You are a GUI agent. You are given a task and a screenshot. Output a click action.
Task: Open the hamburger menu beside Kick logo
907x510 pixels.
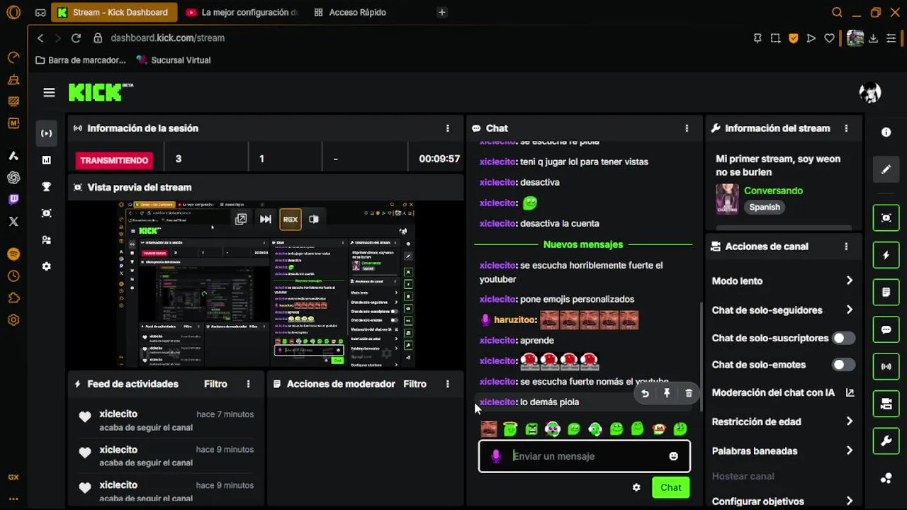click(49, 92)
